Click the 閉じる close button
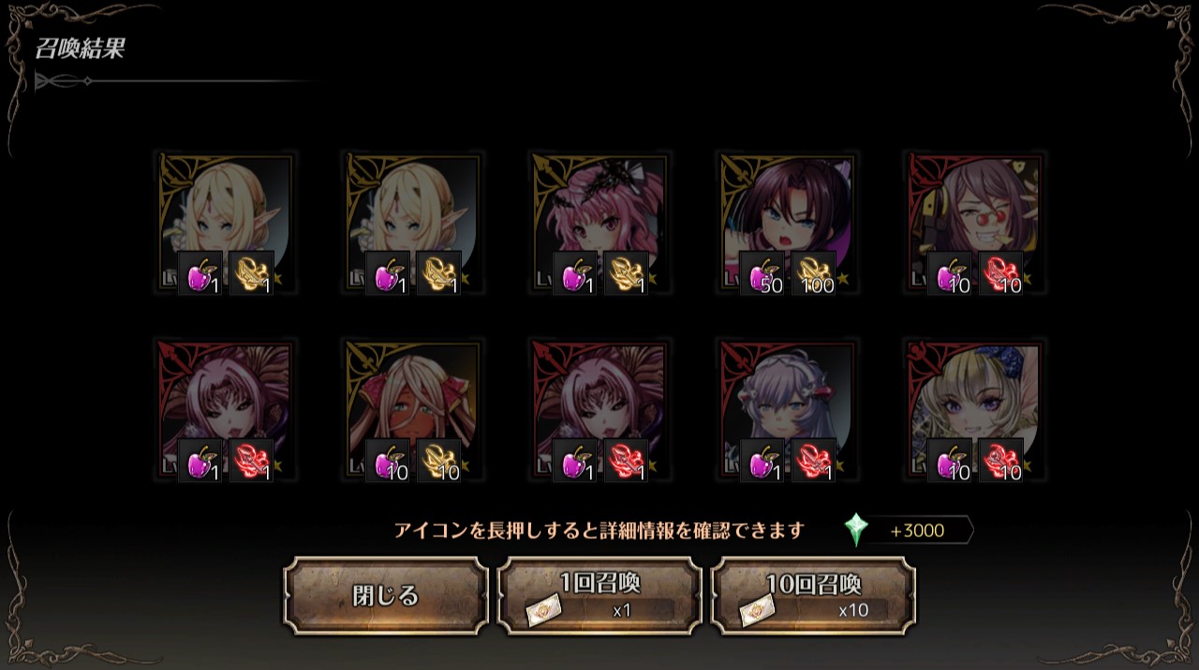This screenshot has height=670, width=1199. coord(386,596)
